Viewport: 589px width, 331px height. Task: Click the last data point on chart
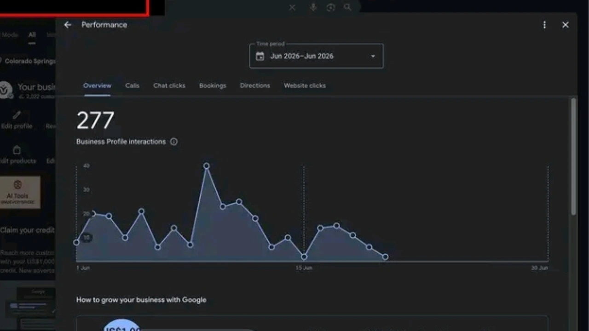coord(385,257)
